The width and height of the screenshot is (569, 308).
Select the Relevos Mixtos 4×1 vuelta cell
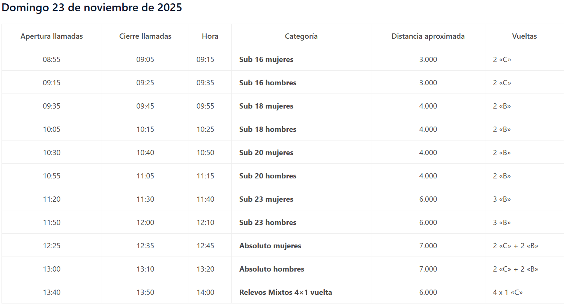click(x=285, y=293)
